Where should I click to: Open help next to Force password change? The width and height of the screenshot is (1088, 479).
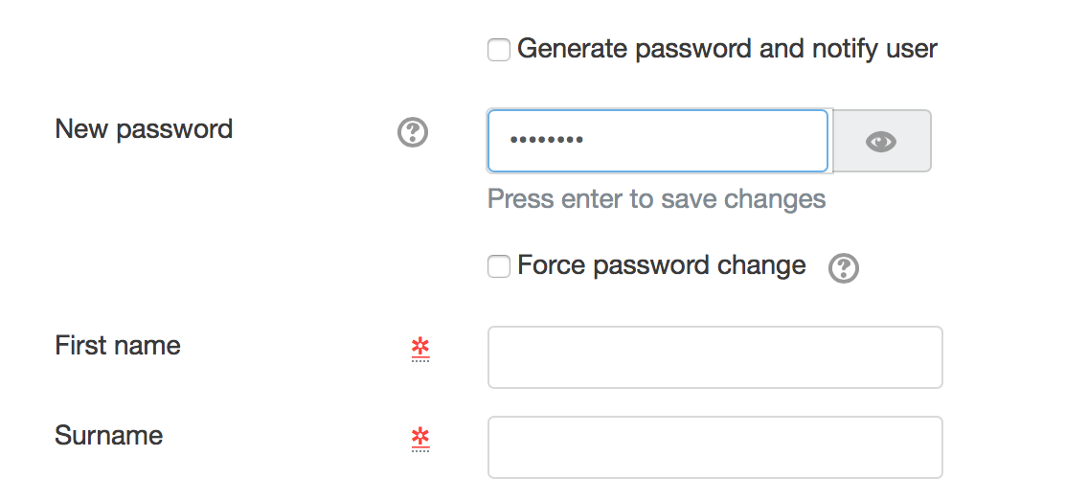point(844,268)
